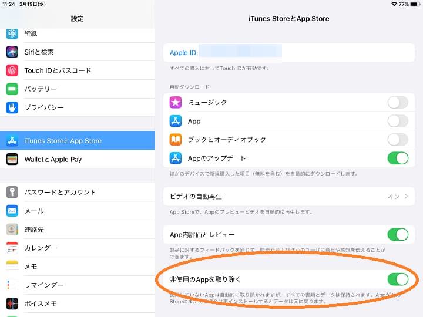This screenshot has height=317, width=423.
Task: Tap the yellow Notes (メモ) icon
Action: click(x=12, y=267)
